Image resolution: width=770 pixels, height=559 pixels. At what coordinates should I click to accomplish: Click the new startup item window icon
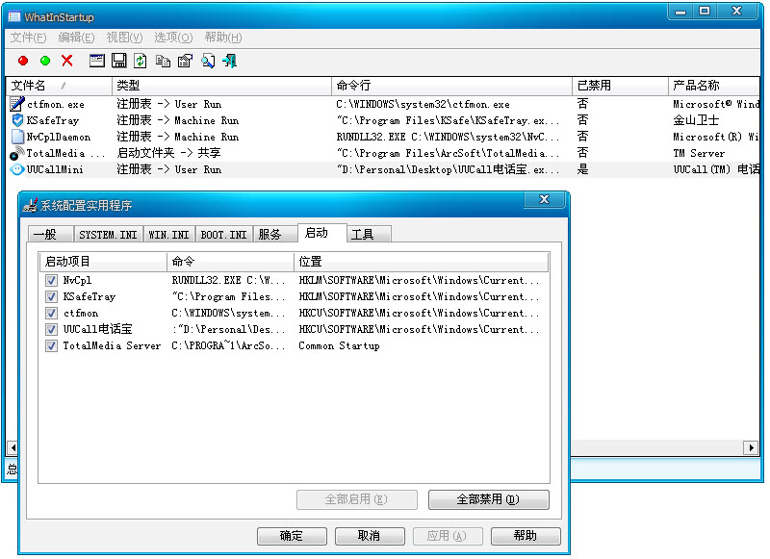(x=97, y=61)
